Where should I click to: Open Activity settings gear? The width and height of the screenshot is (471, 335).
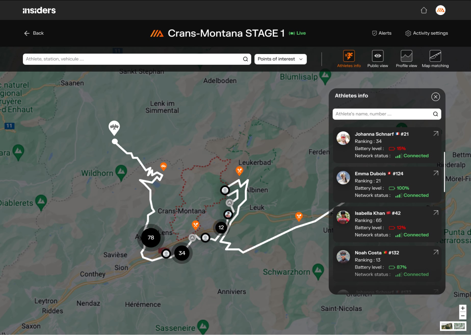coord(426,33)
